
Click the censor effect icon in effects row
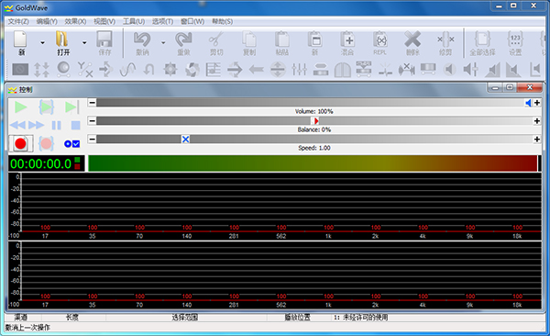(x=20, y=69)
